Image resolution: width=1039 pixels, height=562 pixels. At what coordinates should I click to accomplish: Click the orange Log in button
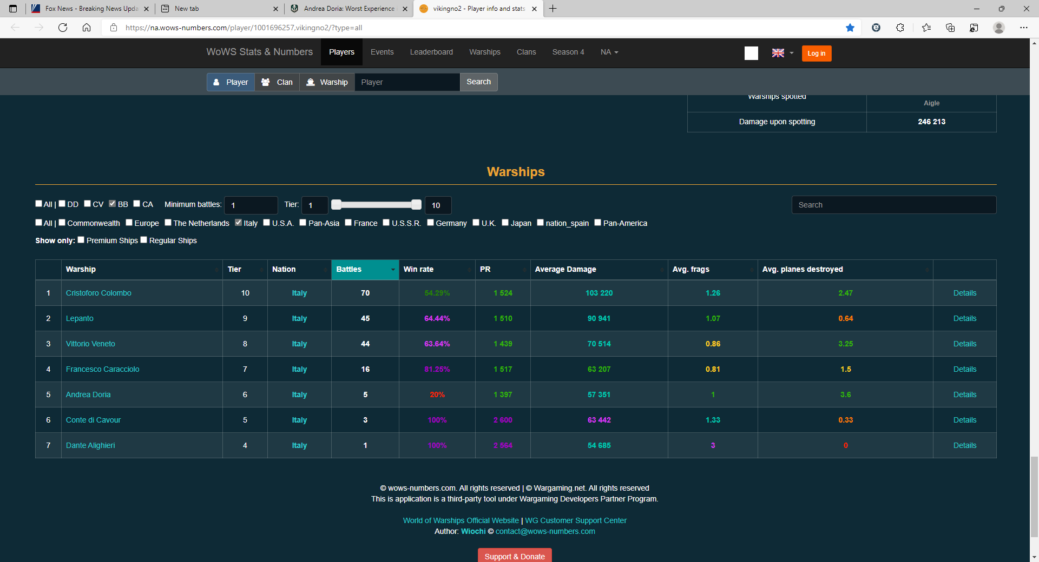(816, 53)
